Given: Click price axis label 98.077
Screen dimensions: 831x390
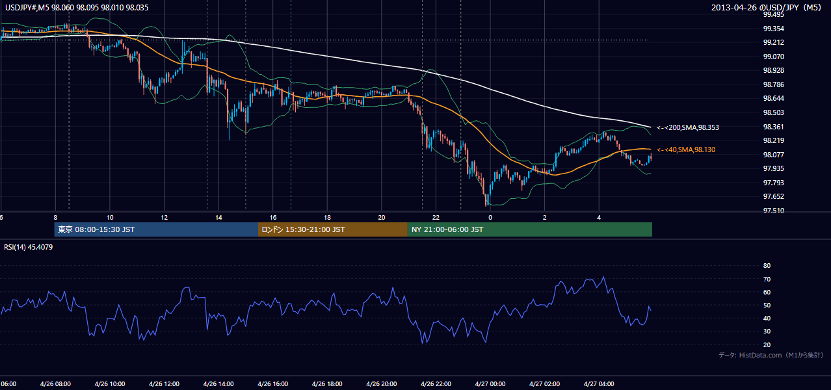Looking at the screenshot, I should pos(773,155).
